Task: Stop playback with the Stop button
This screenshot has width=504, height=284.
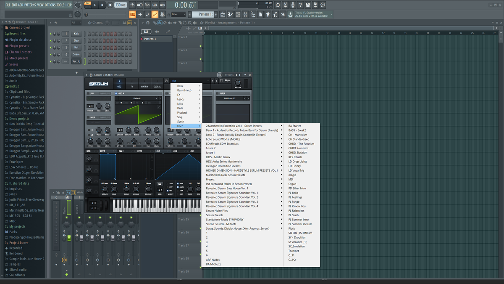Action: [x=102, y=5]
